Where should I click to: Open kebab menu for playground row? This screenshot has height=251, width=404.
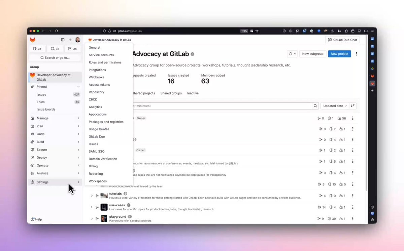coord(353,218)
